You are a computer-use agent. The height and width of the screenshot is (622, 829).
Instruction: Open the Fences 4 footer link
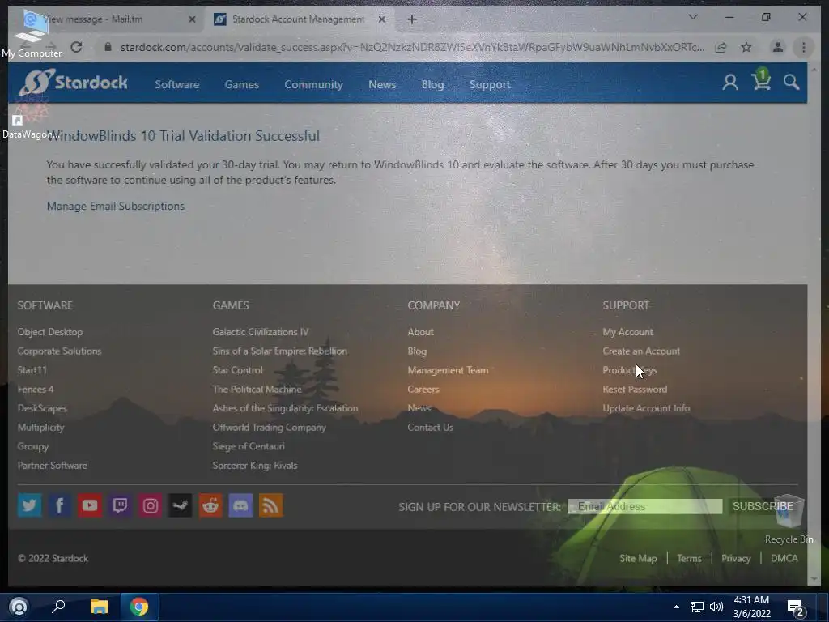36,390
